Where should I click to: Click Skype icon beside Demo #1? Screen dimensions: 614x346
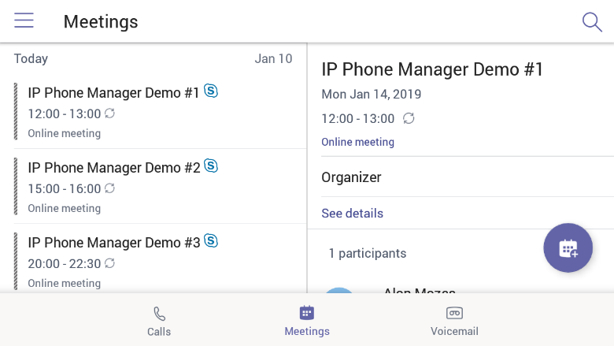pos(211,91)
